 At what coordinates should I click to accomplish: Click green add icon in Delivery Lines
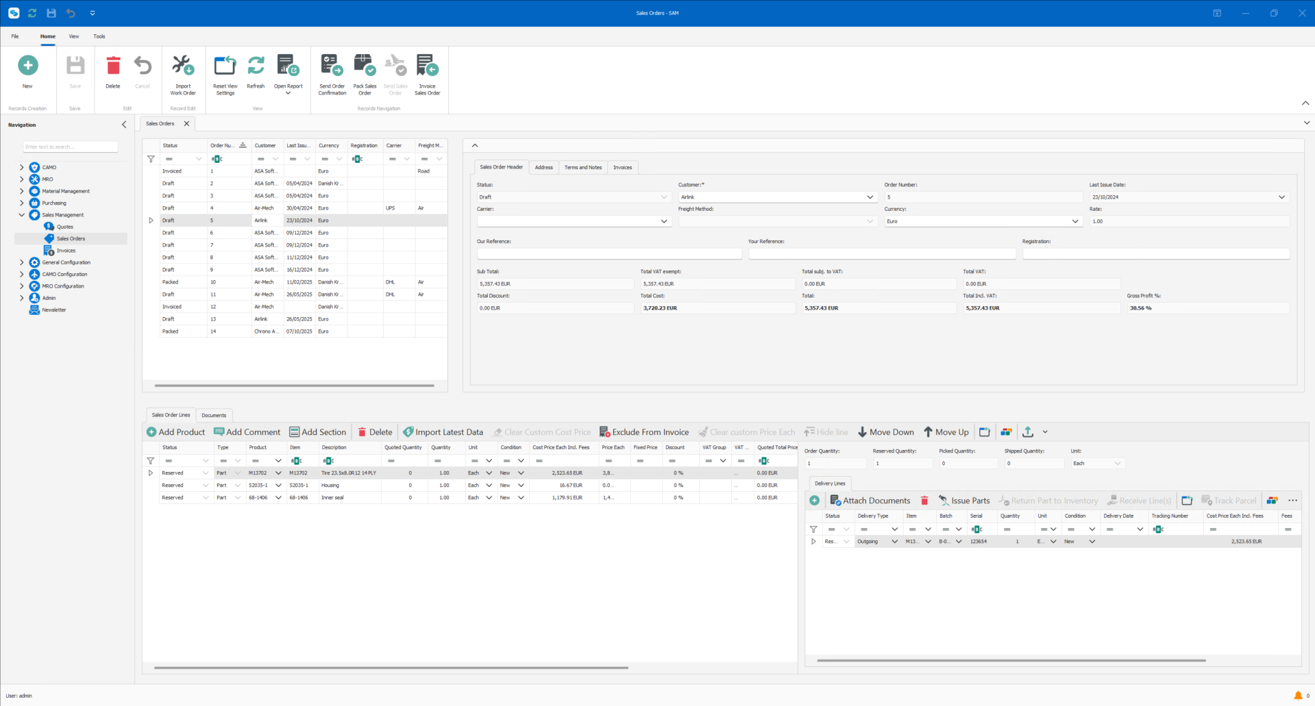[814, 501]
